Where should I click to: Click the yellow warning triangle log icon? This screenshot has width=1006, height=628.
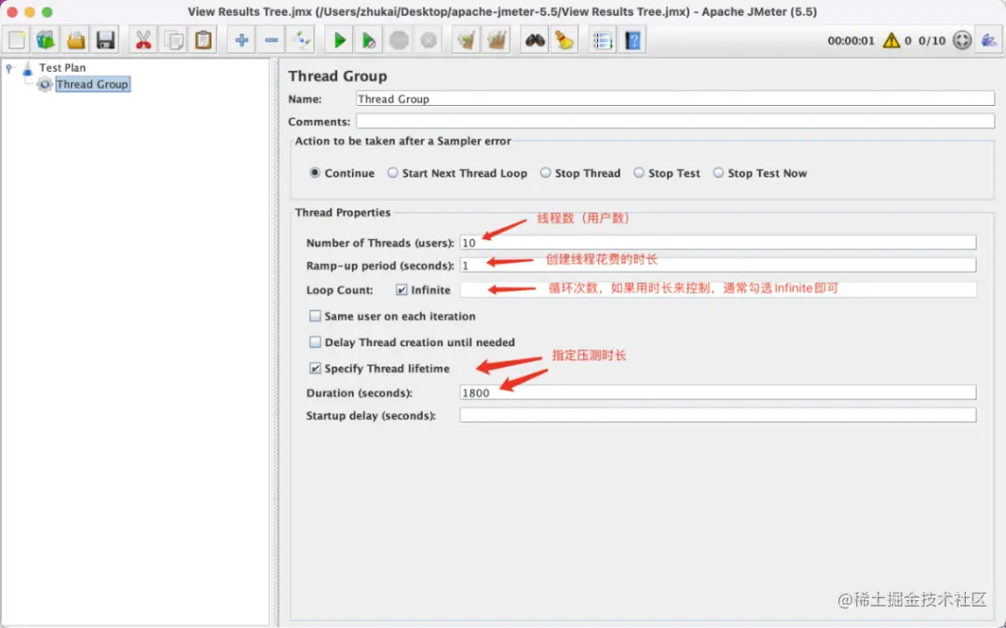tap(891, 40)
